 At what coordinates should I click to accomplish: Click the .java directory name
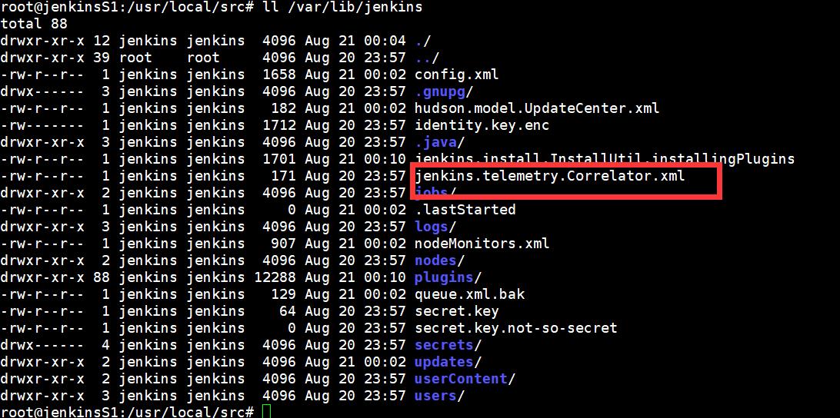click(x=438, y=142)
